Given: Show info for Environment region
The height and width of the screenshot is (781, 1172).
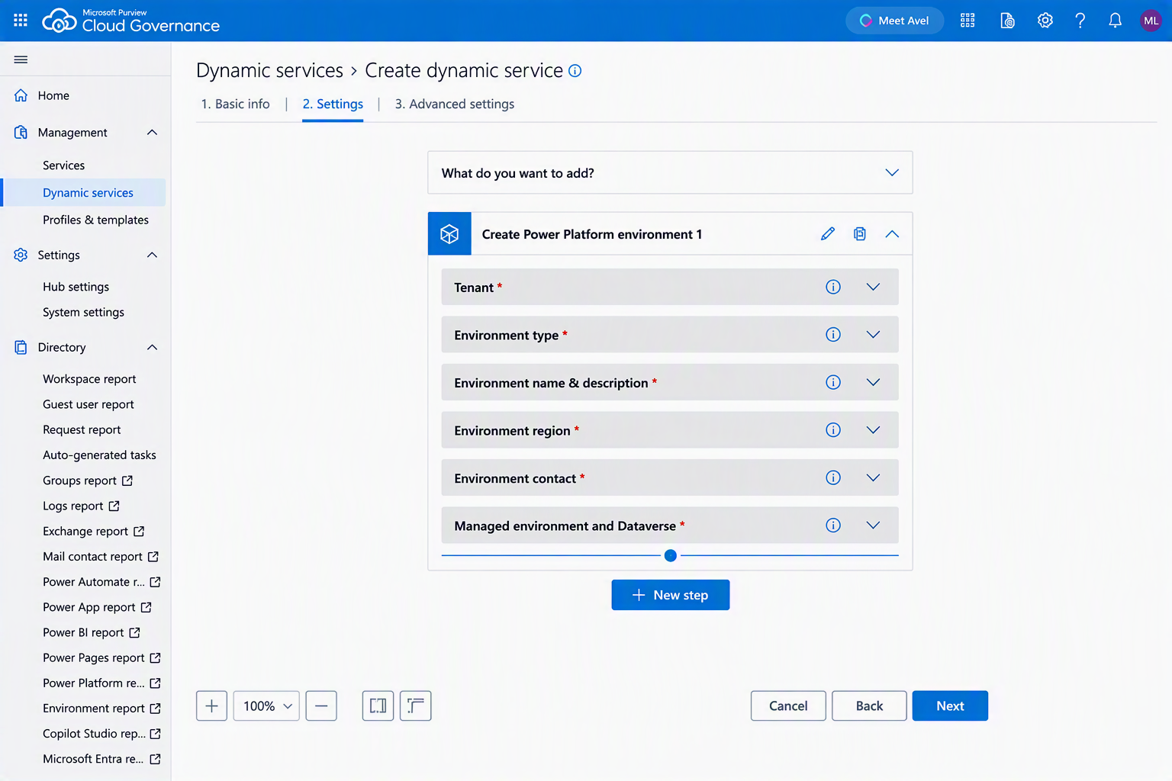Looking at the screenshot, I should click(833, 430).
